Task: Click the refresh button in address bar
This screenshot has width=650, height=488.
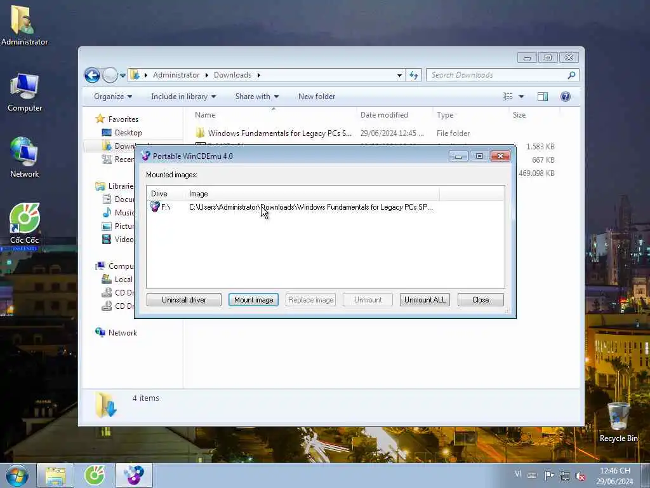Action: point(414,75)
